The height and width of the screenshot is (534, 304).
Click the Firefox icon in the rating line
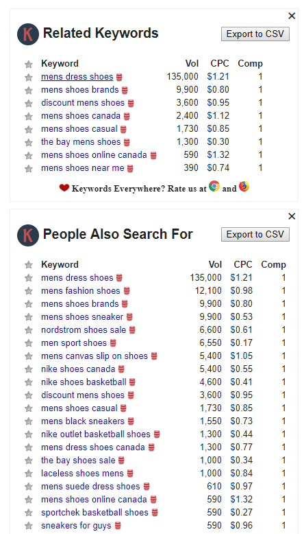coord(244,186)
